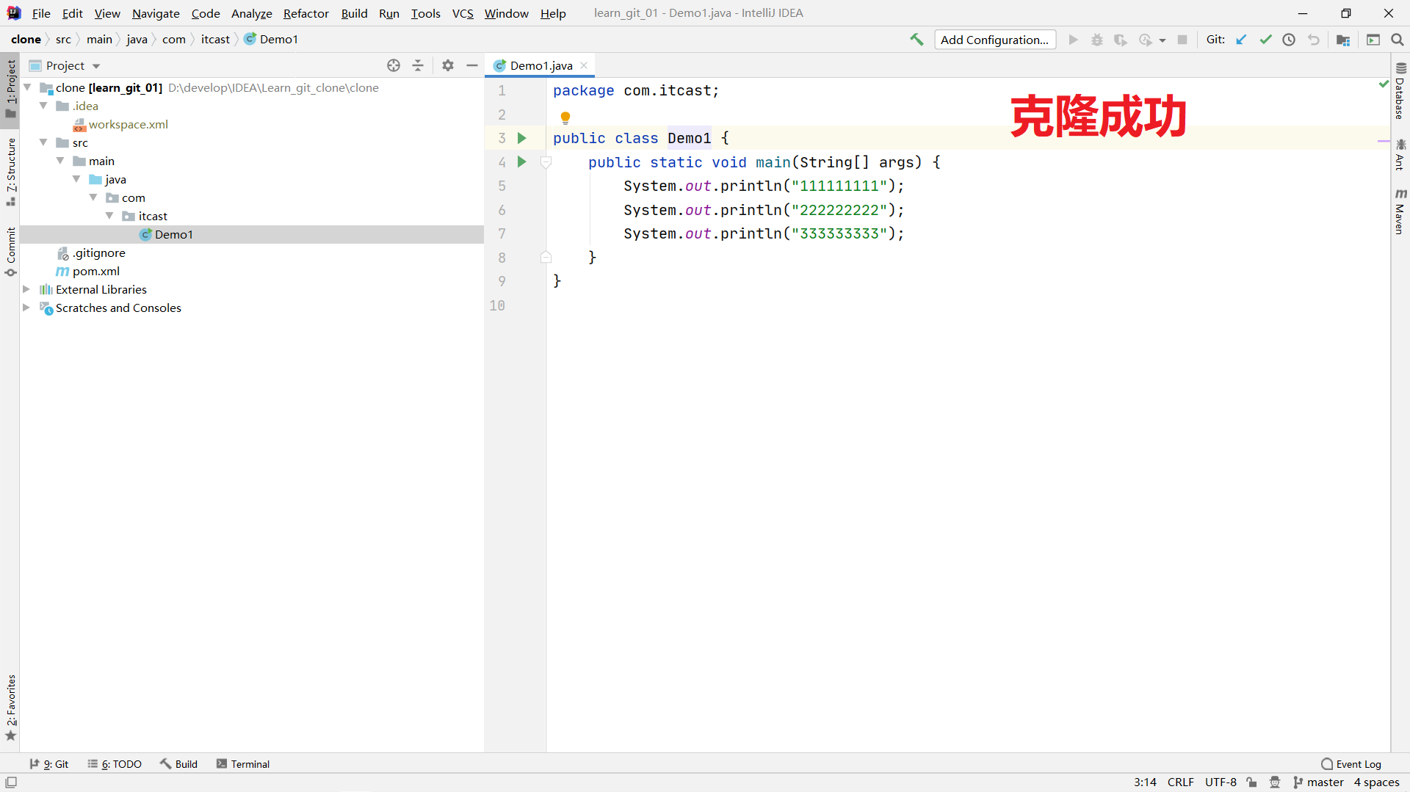Collapse the src folder
Image resolution: width=1410 pixels, height=792 pixels.
(x=43, y=142)
